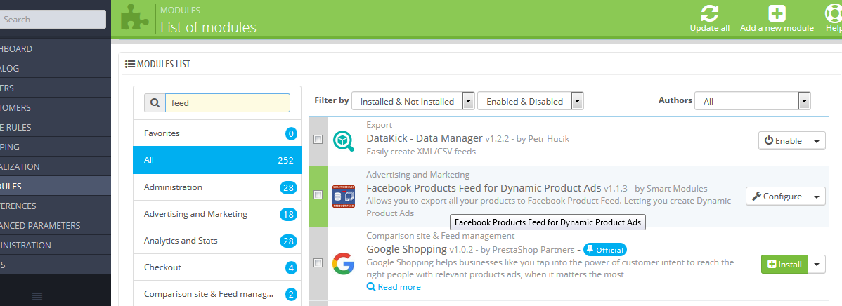Click the modules puzzle piece icon

[134, 17]
